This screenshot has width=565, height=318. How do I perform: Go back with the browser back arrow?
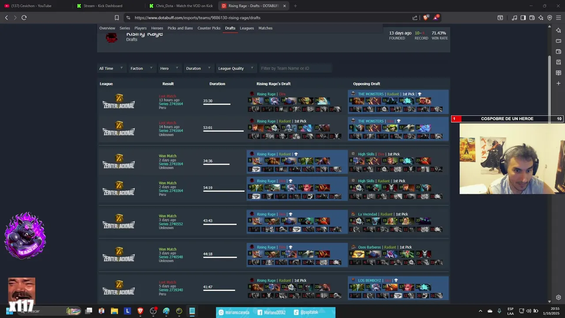7,18
